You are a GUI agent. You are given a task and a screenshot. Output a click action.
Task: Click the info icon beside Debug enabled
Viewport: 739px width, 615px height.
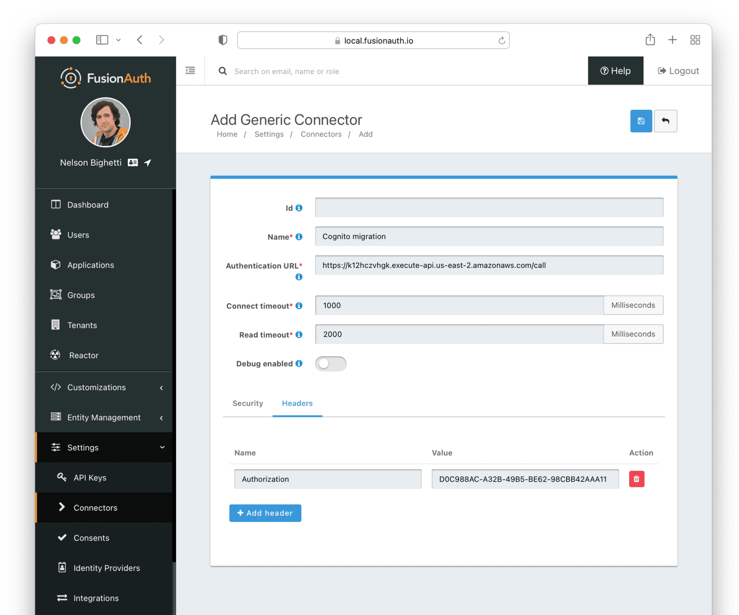click(x=299, y=364)
